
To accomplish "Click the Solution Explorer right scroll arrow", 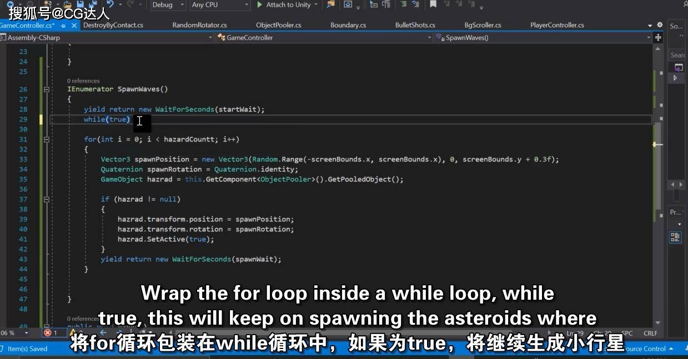I will 681,184.
